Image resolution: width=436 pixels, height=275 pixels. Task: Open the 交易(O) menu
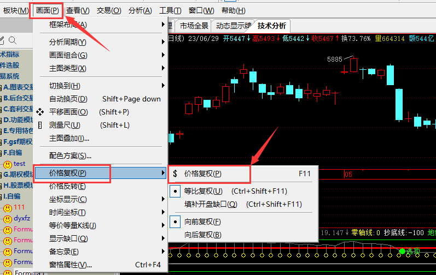pos(109,10)
